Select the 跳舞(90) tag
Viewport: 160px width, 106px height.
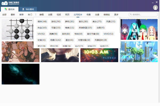click(x=53, y=34)
